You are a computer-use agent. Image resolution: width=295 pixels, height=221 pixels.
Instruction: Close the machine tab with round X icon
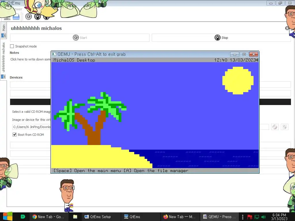(x=287, y=28)
